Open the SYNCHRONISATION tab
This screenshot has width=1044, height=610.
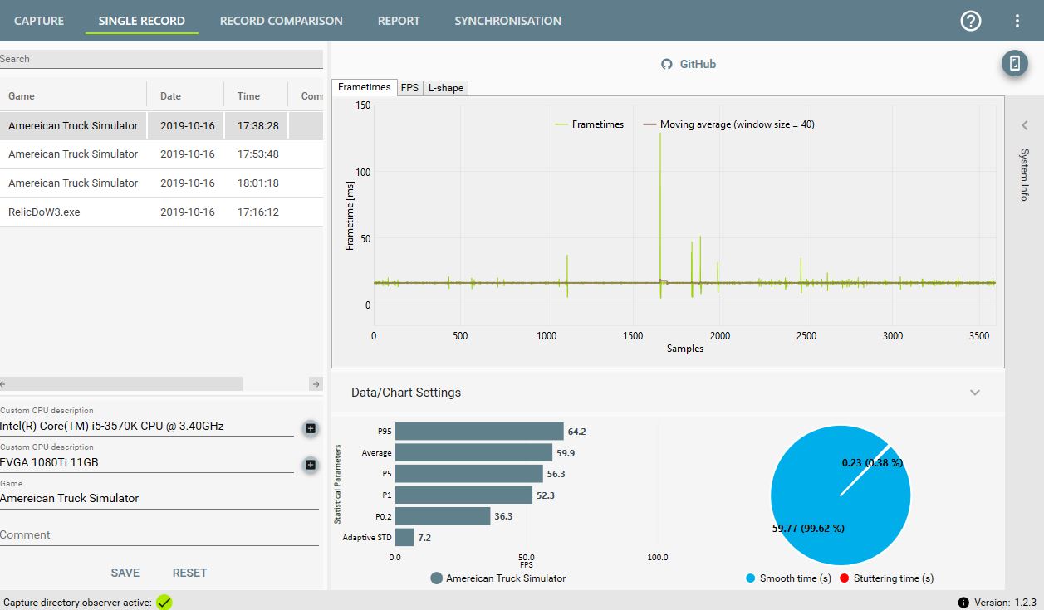click(507, 21)
